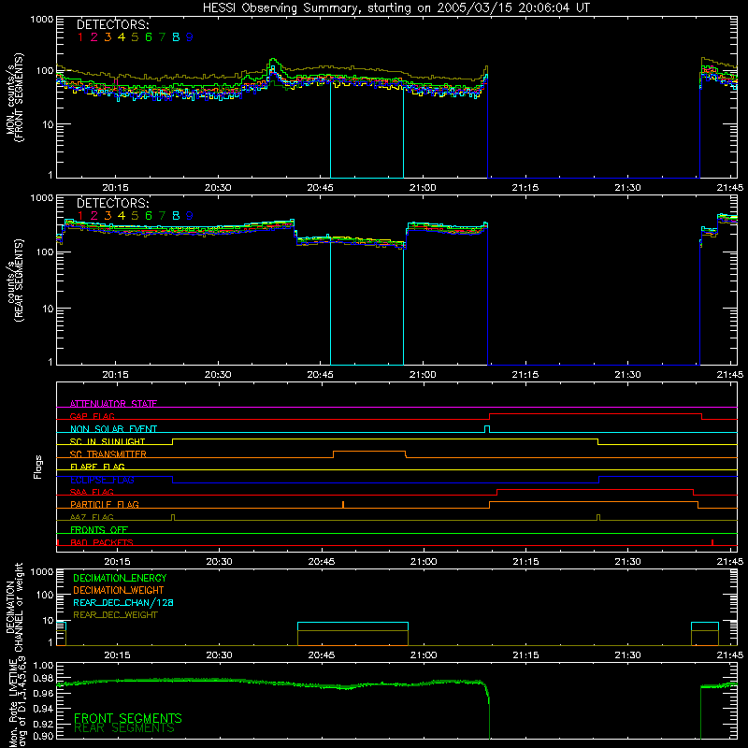The width and height of the screenshot is (748, 748).
Task: Pick blue detector 9 in rear segments legend
Action: [190, 216]
